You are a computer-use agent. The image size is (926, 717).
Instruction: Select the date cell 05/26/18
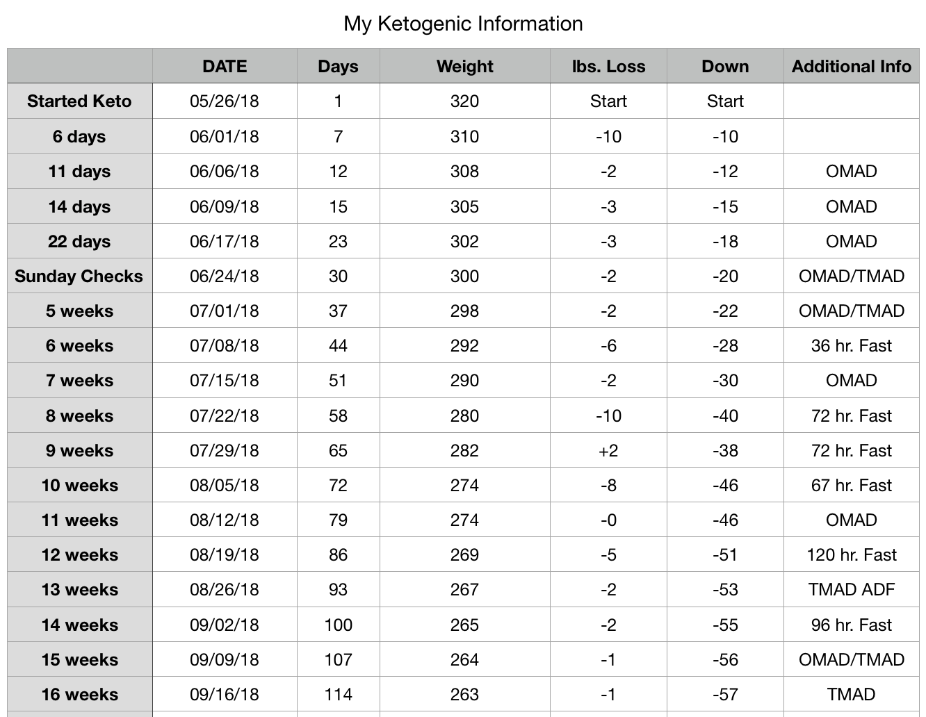(x=225, y=101)
